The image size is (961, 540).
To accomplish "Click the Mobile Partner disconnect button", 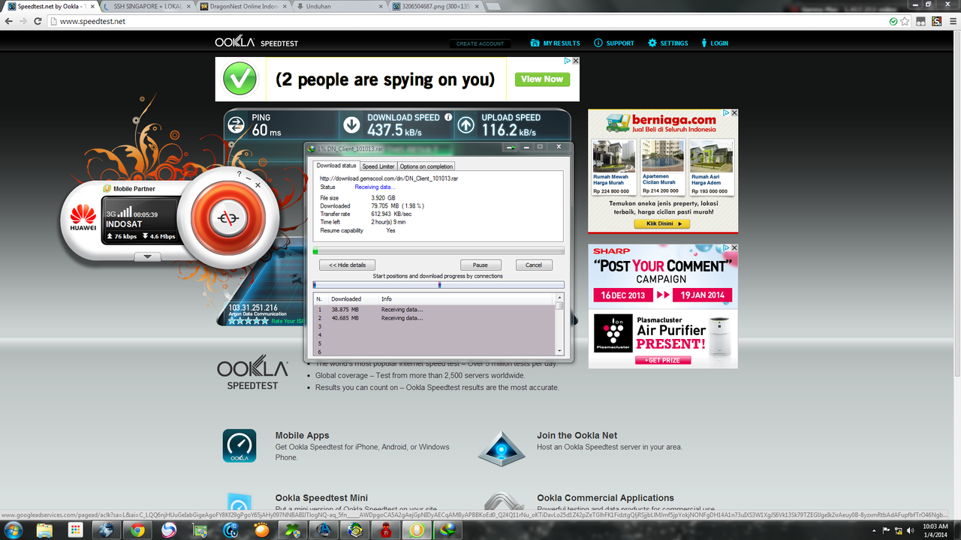I will [227, 217].
